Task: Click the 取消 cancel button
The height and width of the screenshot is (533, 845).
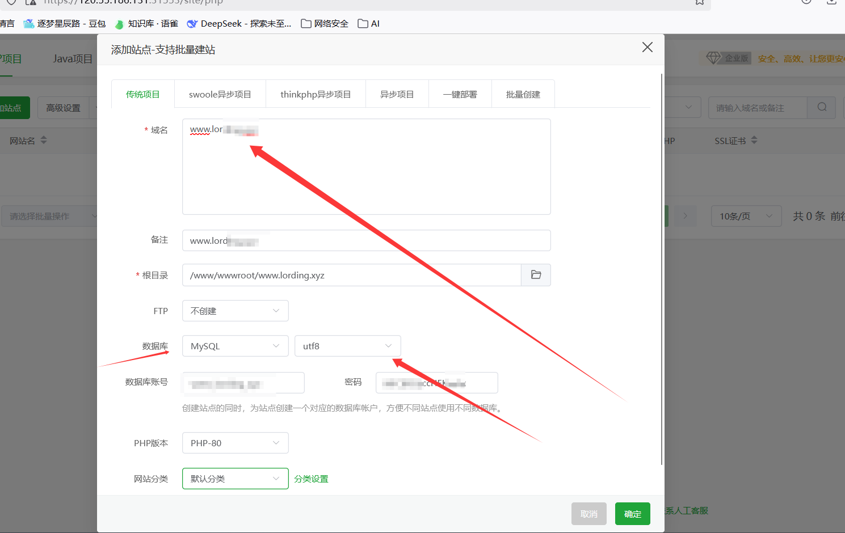Action: (x=589, y=514)
